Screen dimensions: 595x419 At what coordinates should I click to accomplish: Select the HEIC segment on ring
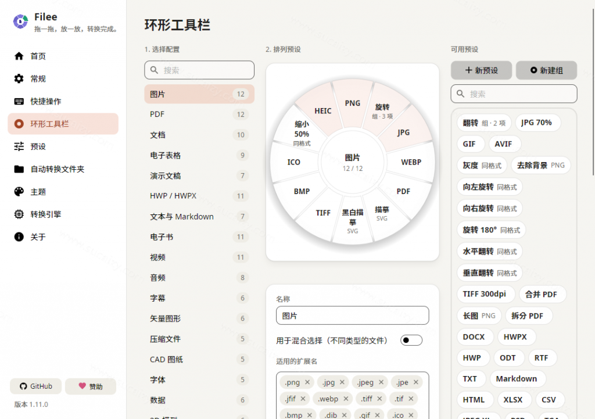323,111
